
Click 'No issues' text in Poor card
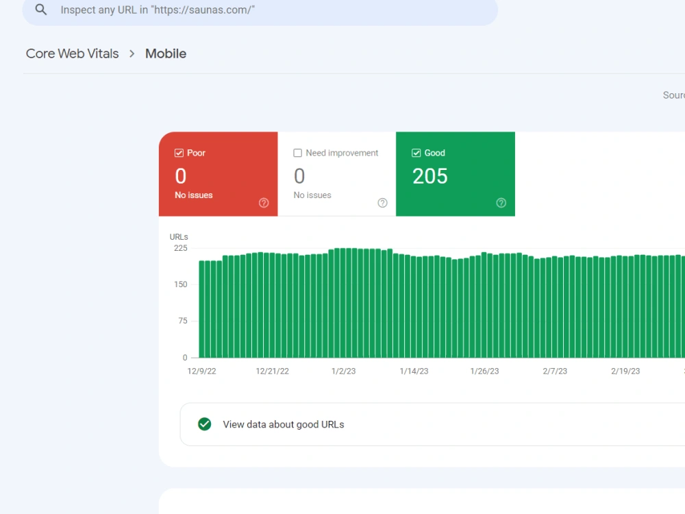(194, 195)
